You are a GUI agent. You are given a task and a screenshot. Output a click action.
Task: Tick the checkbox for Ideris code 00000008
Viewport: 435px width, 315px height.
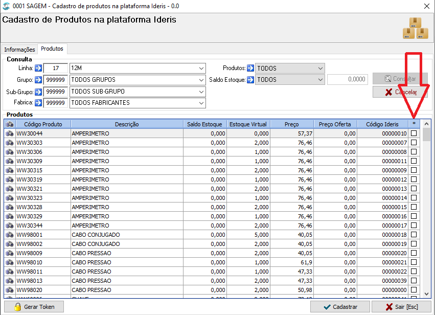414,151
